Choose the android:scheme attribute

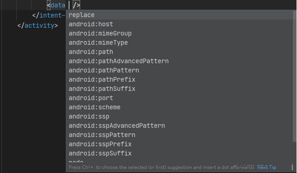(x=179, y=107)
